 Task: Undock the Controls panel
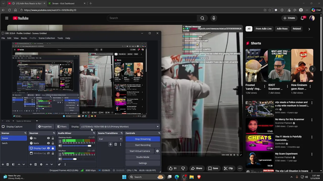(x=159, y=133)
